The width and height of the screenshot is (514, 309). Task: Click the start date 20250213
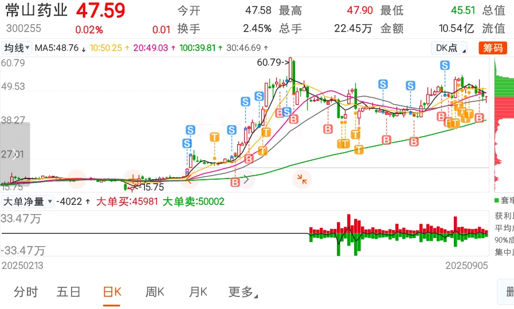tap(22, 266)
